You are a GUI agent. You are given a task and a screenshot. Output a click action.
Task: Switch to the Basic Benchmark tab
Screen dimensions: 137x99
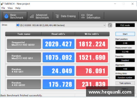(15, 16)
